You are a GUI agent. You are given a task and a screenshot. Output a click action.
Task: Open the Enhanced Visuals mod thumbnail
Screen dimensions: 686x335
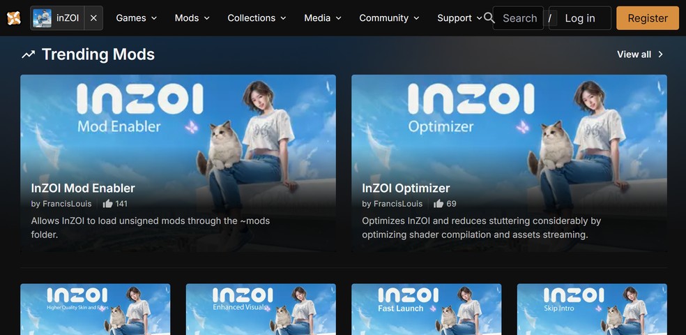(x=261, y=309)
